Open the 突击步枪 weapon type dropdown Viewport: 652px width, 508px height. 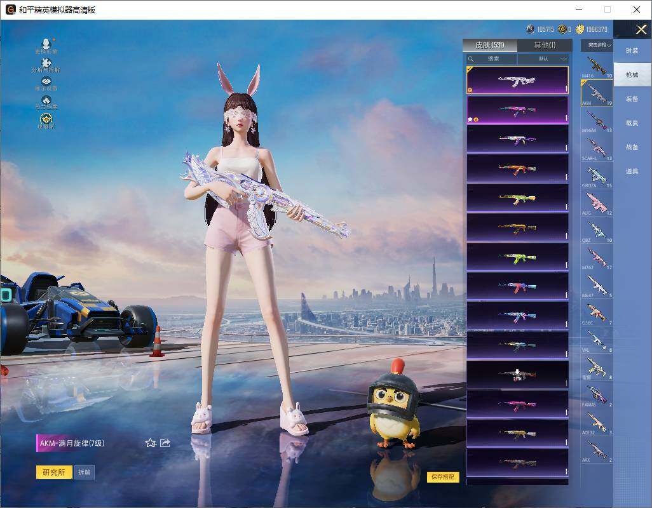tap(597, 45)
